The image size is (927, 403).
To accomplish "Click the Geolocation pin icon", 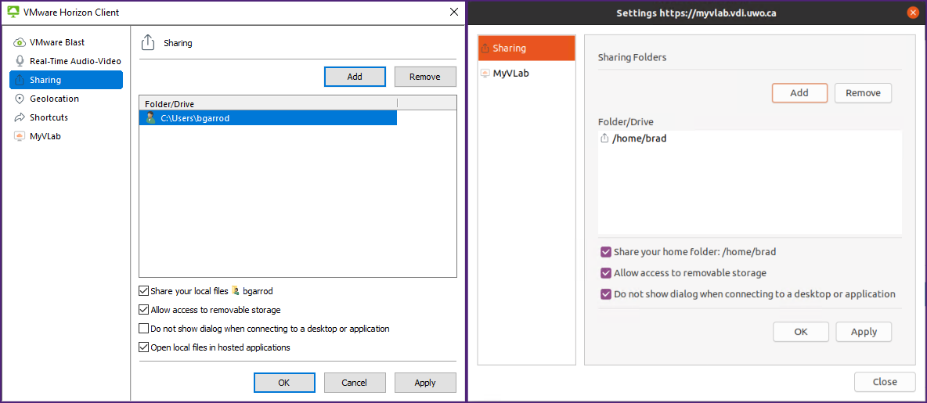I will (x=20, y=99).
